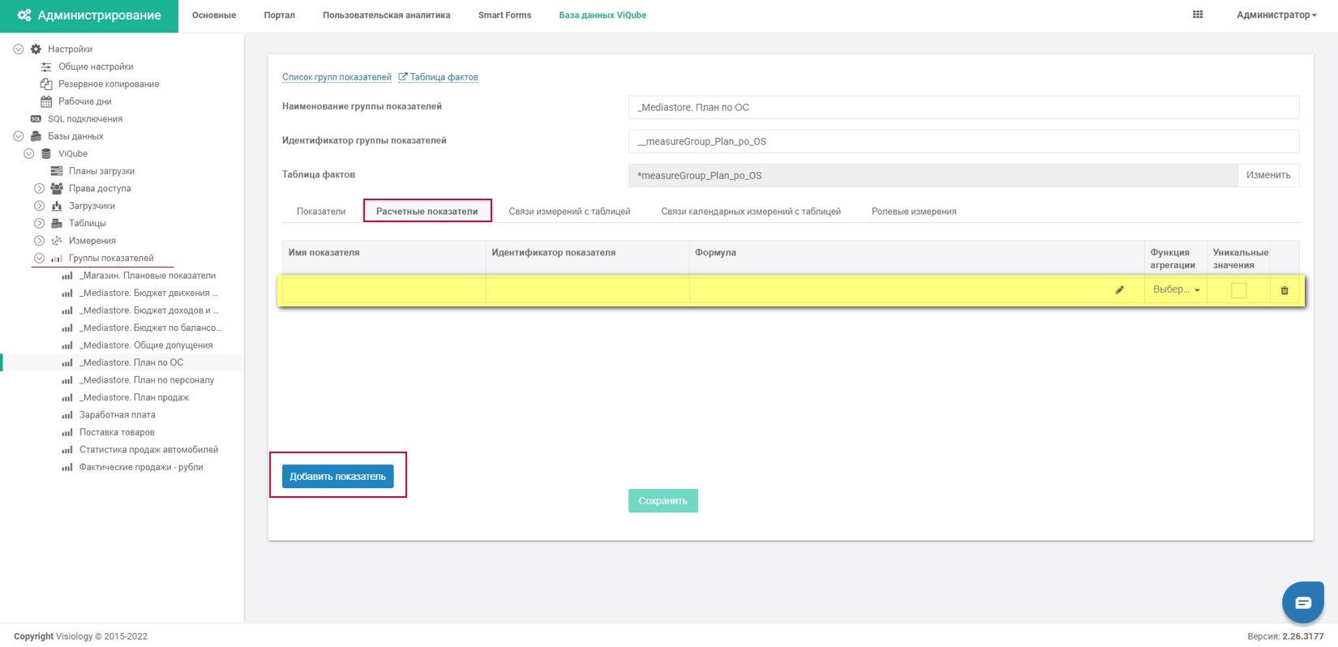Select _Магазин. Плановые показатели item
Viewport: 1338px width, 647px height.
tap(148, 276)
